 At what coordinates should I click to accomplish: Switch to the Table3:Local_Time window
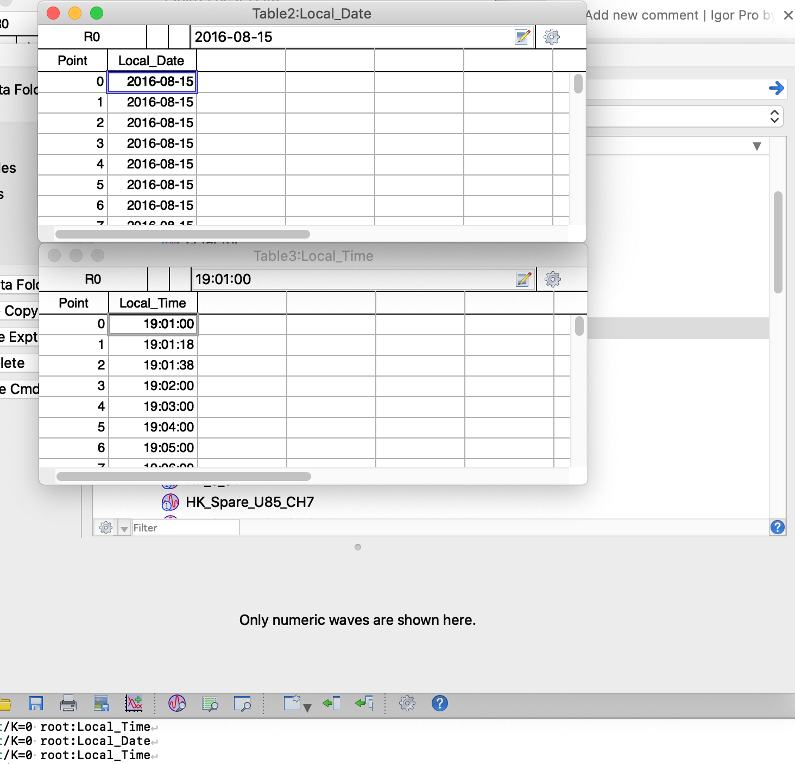[314, 255]
